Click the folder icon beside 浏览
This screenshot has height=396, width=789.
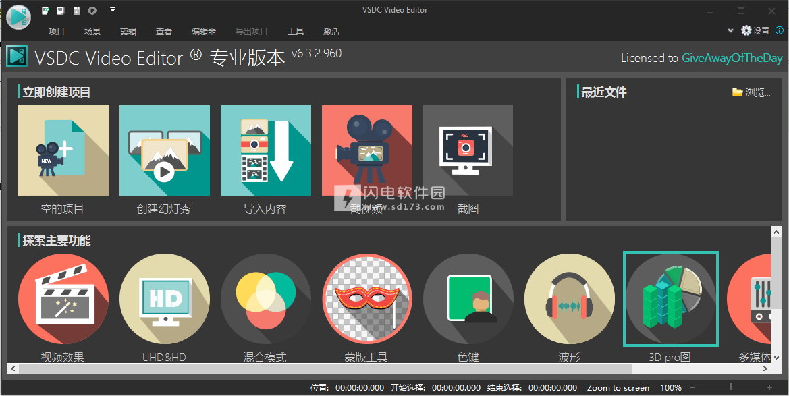point(737,92)
